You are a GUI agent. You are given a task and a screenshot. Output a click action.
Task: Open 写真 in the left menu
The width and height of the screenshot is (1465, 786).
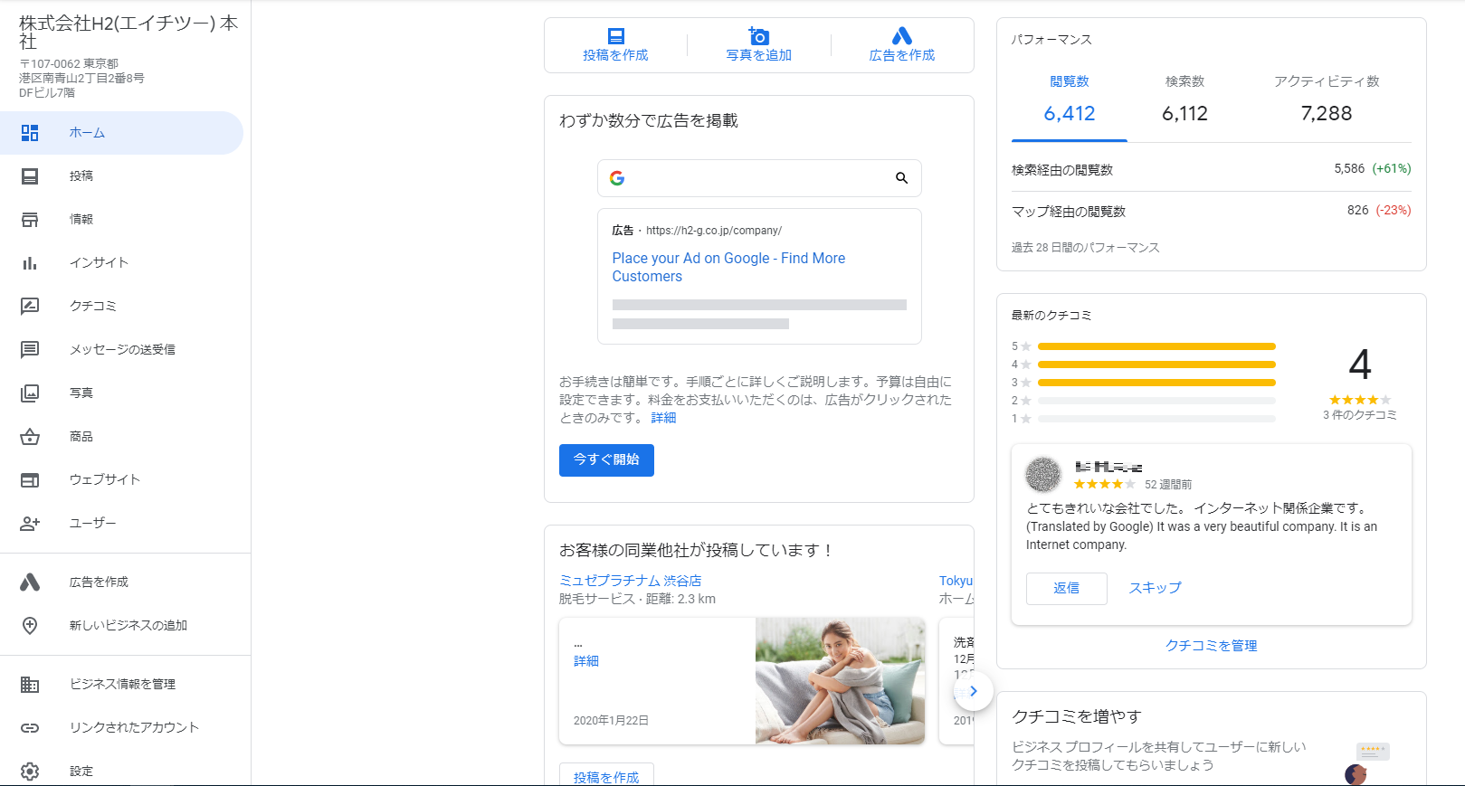(x=81, y=393)
